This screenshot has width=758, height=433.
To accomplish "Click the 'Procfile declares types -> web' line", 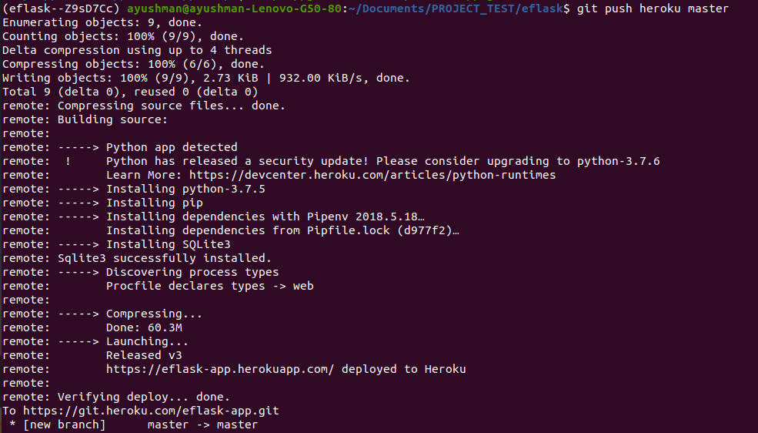I will point(209,286).
